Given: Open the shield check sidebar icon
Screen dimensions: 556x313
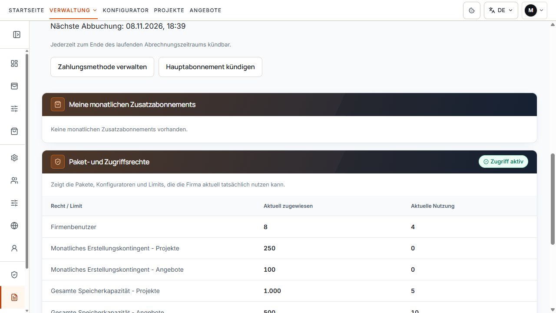Looking at the screenshot, I should click(x=14, y=275).
